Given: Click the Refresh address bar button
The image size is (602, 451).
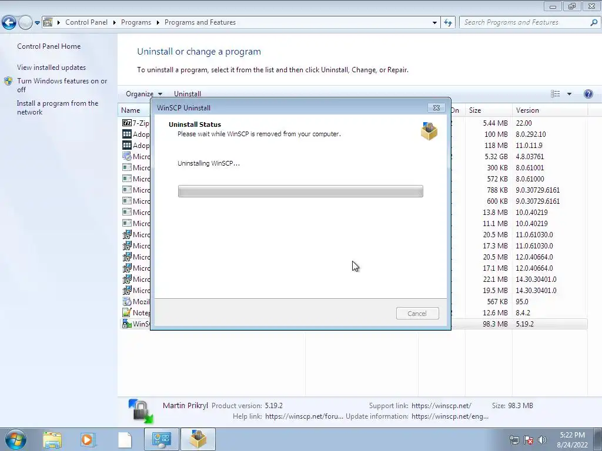Looking at the screenshot, I should pos(447,23).
